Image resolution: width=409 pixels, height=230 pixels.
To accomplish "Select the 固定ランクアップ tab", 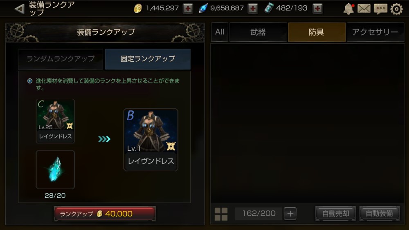I will (148, 59).
